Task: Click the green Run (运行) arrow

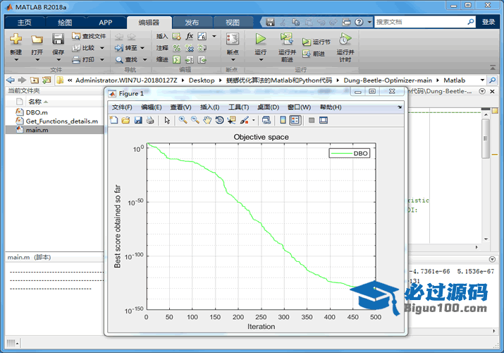Action: coord(260,39)
